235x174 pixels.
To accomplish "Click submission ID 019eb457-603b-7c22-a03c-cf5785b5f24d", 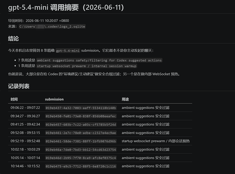I will (x=81, y=125).
